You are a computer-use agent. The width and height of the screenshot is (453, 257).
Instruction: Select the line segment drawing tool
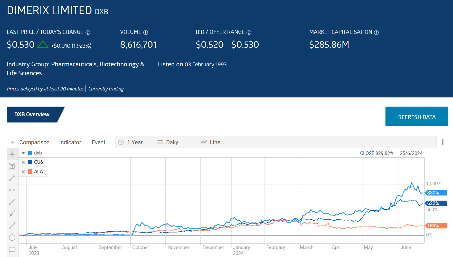click(12, 178)
